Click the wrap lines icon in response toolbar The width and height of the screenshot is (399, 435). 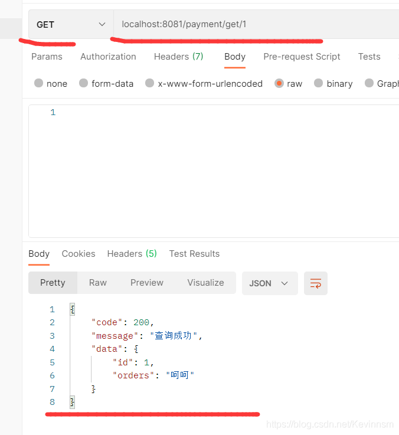315,283
